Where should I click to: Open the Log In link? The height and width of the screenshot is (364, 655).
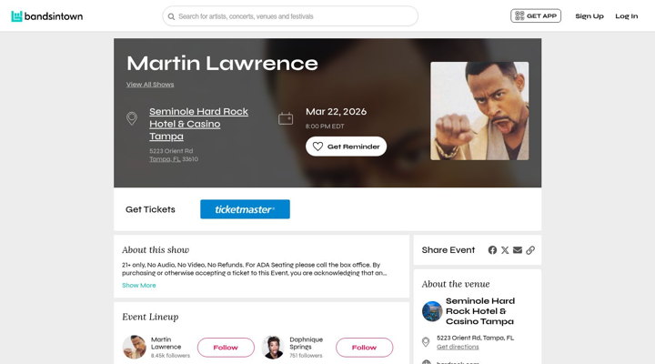626,16
